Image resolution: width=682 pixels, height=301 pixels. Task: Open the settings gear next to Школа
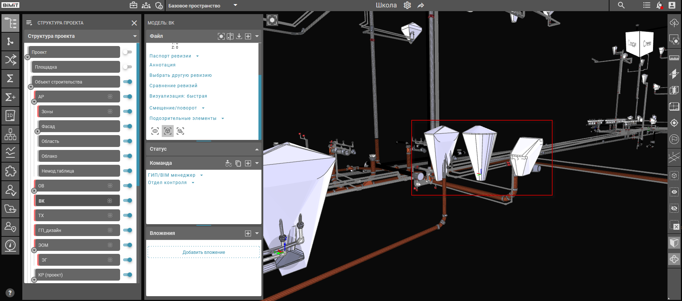coord(407,5)
